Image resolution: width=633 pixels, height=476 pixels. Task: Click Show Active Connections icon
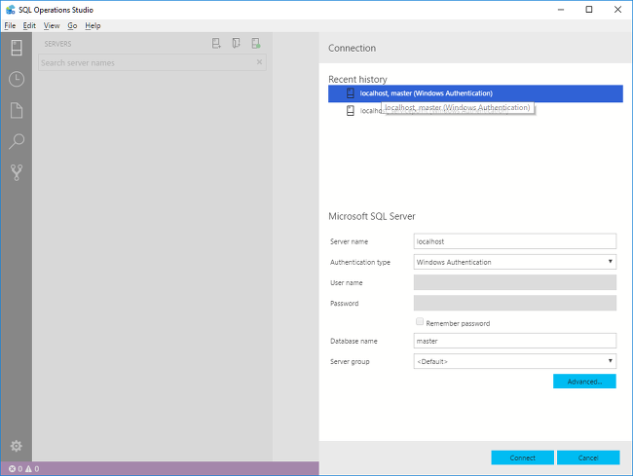point(255,43)
